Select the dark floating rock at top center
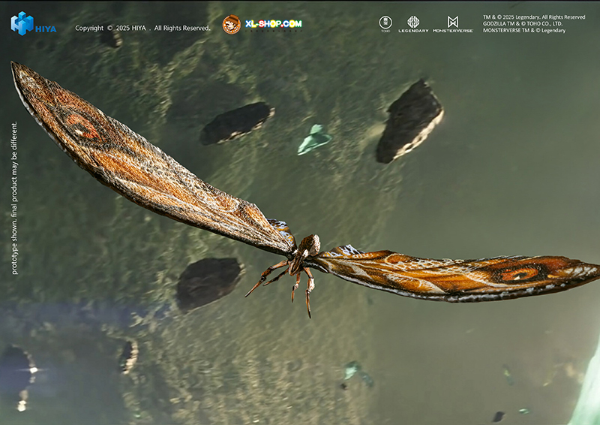The width and height of the screenshot is (600, 425). pos(236,122)
